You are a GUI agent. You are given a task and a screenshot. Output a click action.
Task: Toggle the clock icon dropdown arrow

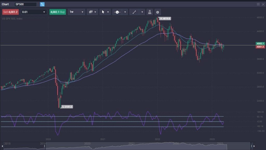(125, 12)
